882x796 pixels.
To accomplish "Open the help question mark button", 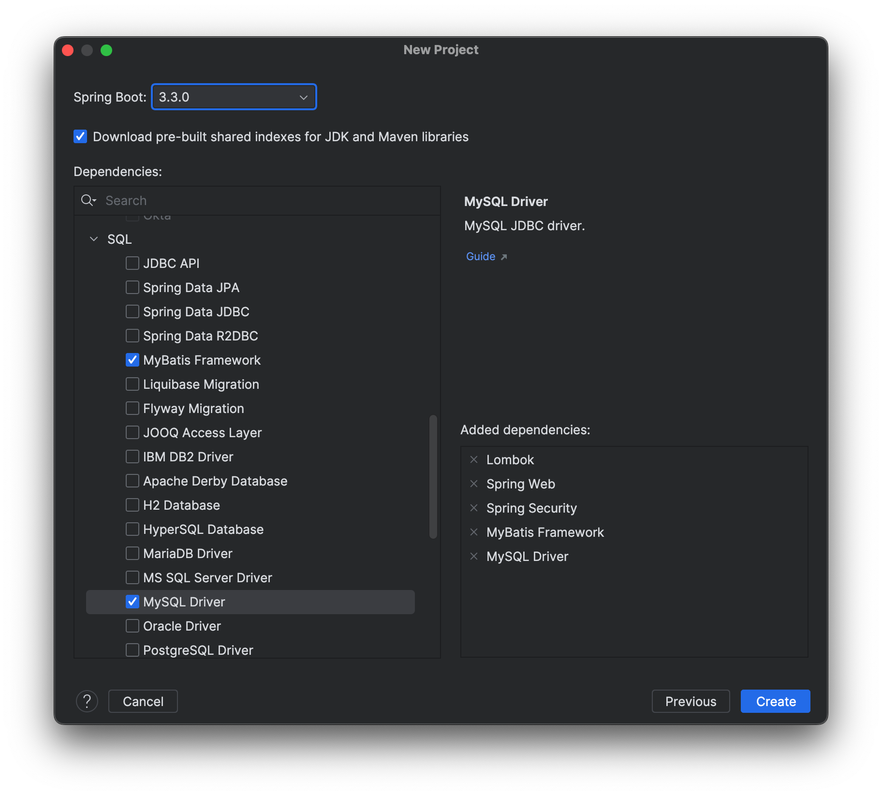I will (87, 701).
